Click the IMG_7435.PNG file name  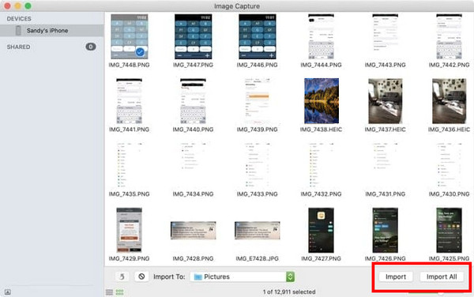[x=129, y=194]
